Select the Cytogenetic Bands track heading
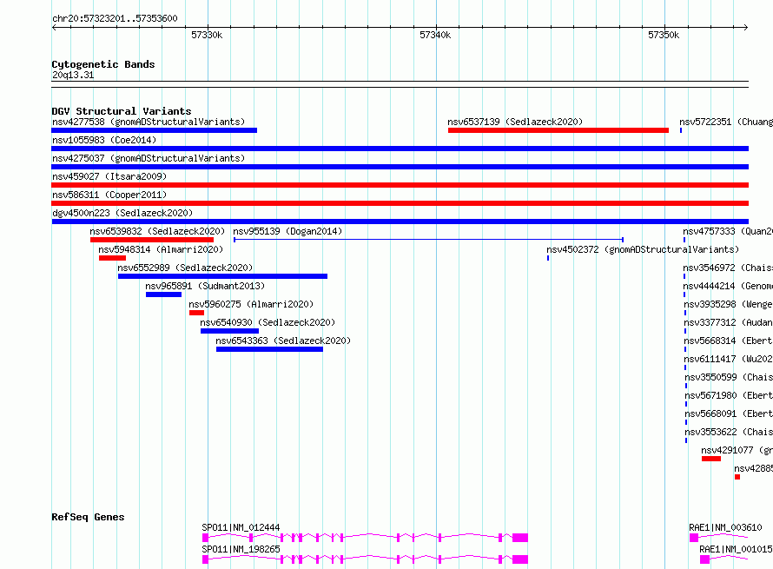The width and height of the screenshot is (773, 569). [103, 64]
